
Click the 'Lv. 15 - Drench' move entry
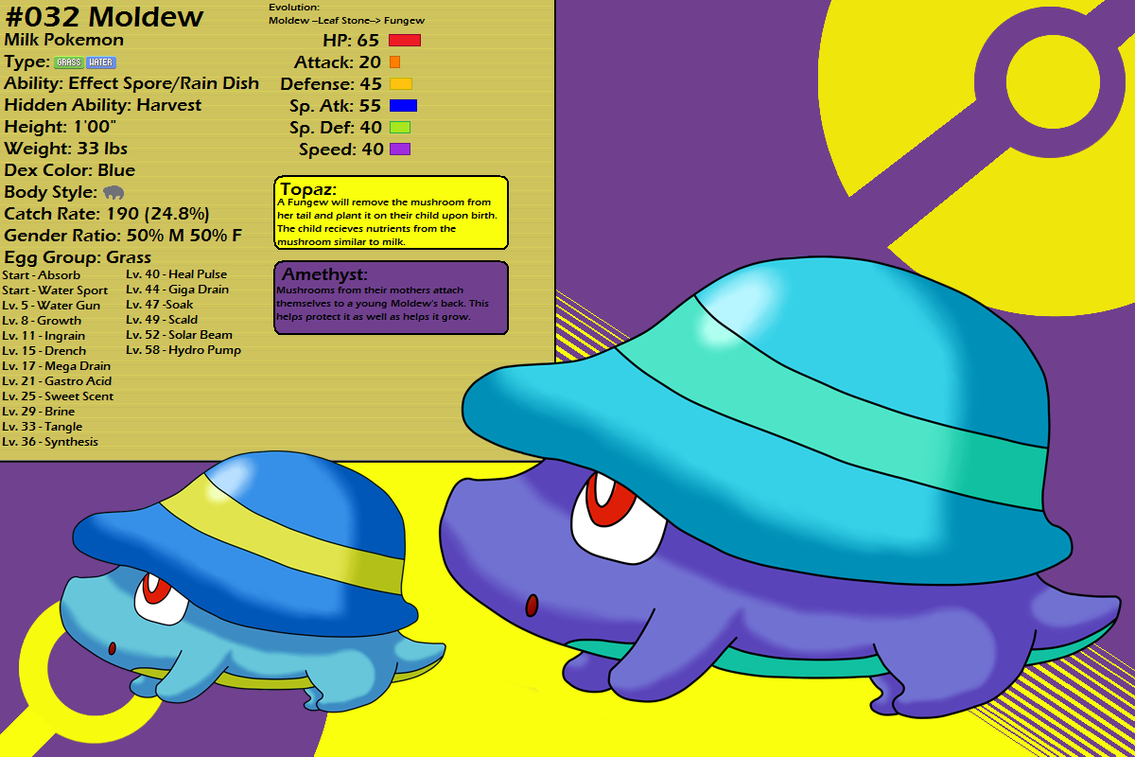44,350
